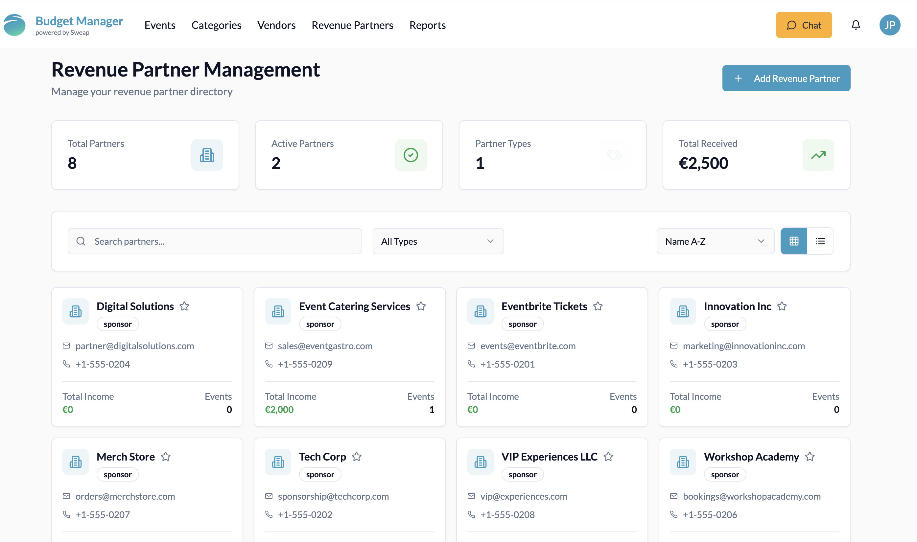Viewport: 917px width, 542px height.
Task: Click the Active Partners count 2
Action: [x=276, y=163]
